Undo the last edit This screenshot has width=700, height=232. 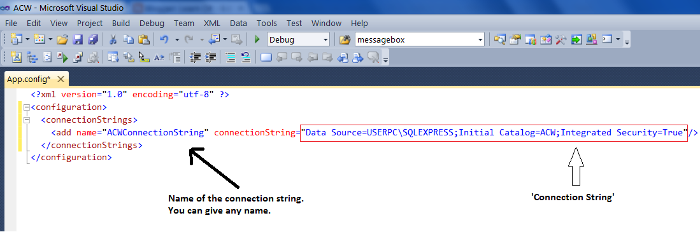(164, 39)
